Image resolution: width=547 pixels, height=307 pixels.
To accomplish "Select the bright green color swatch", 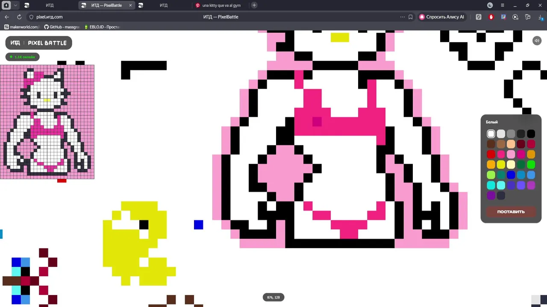I will tap(531, 165).
